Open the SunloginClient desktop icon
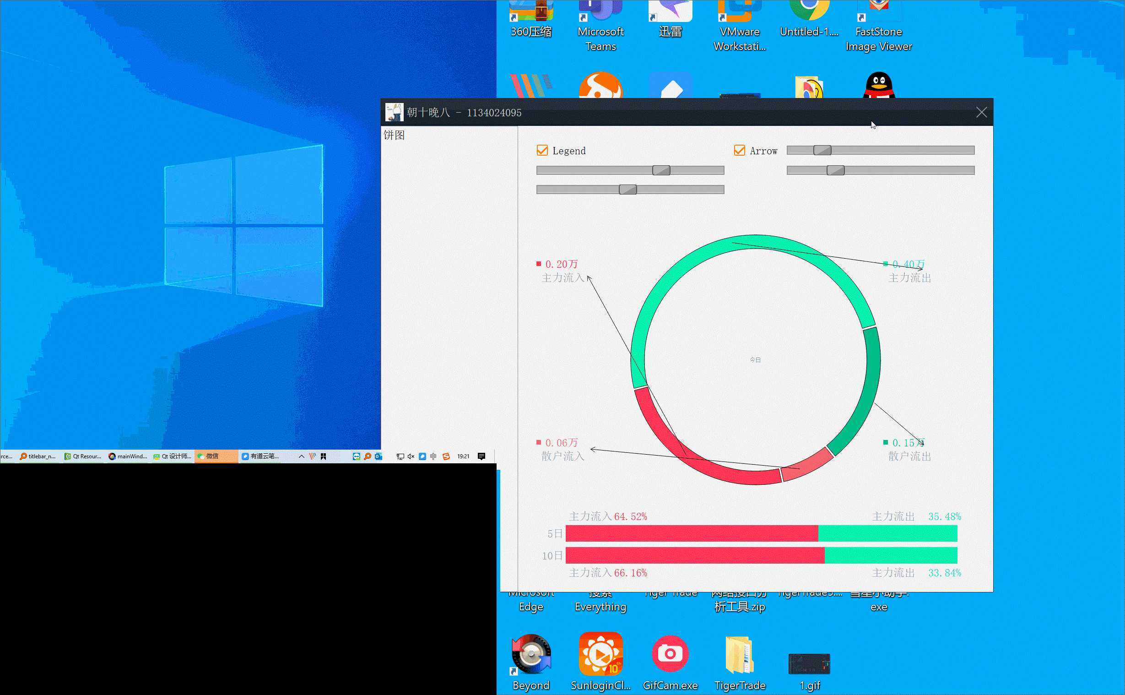This screenshot has height=695, width=1125. click(x=600, y=662)
